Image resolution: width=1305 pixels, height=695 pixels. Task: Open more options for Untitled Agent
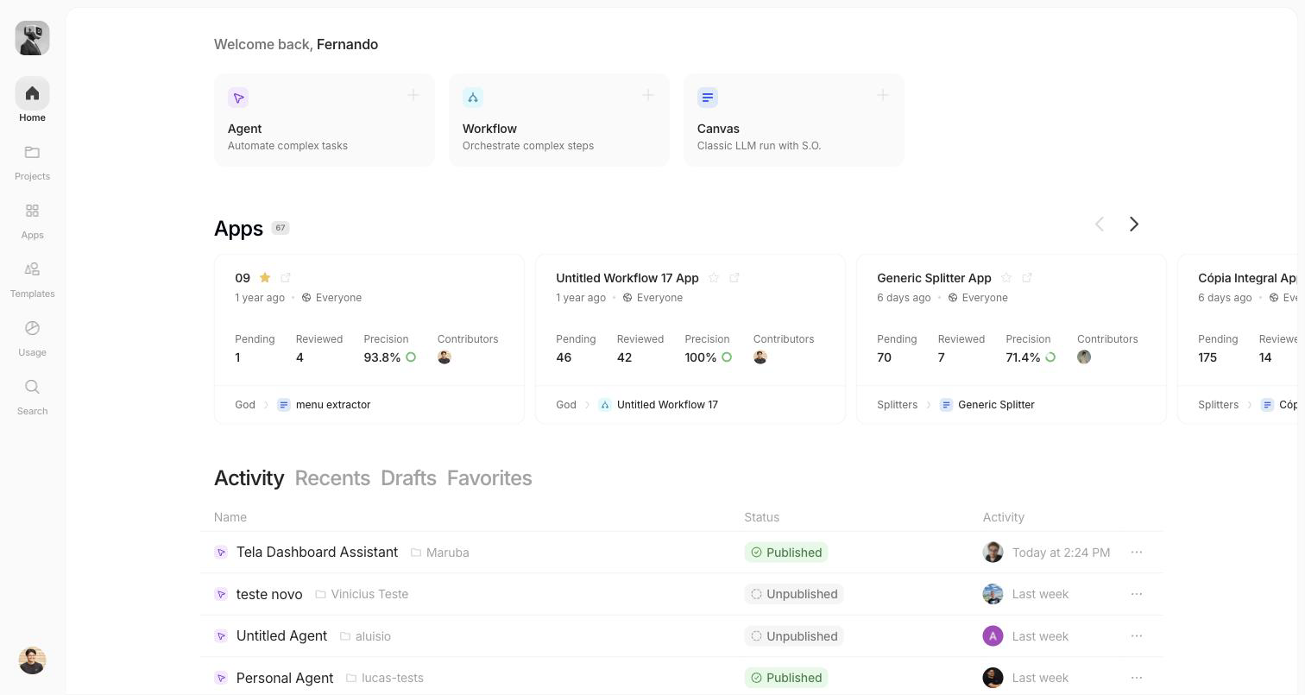pos(1137,636)
